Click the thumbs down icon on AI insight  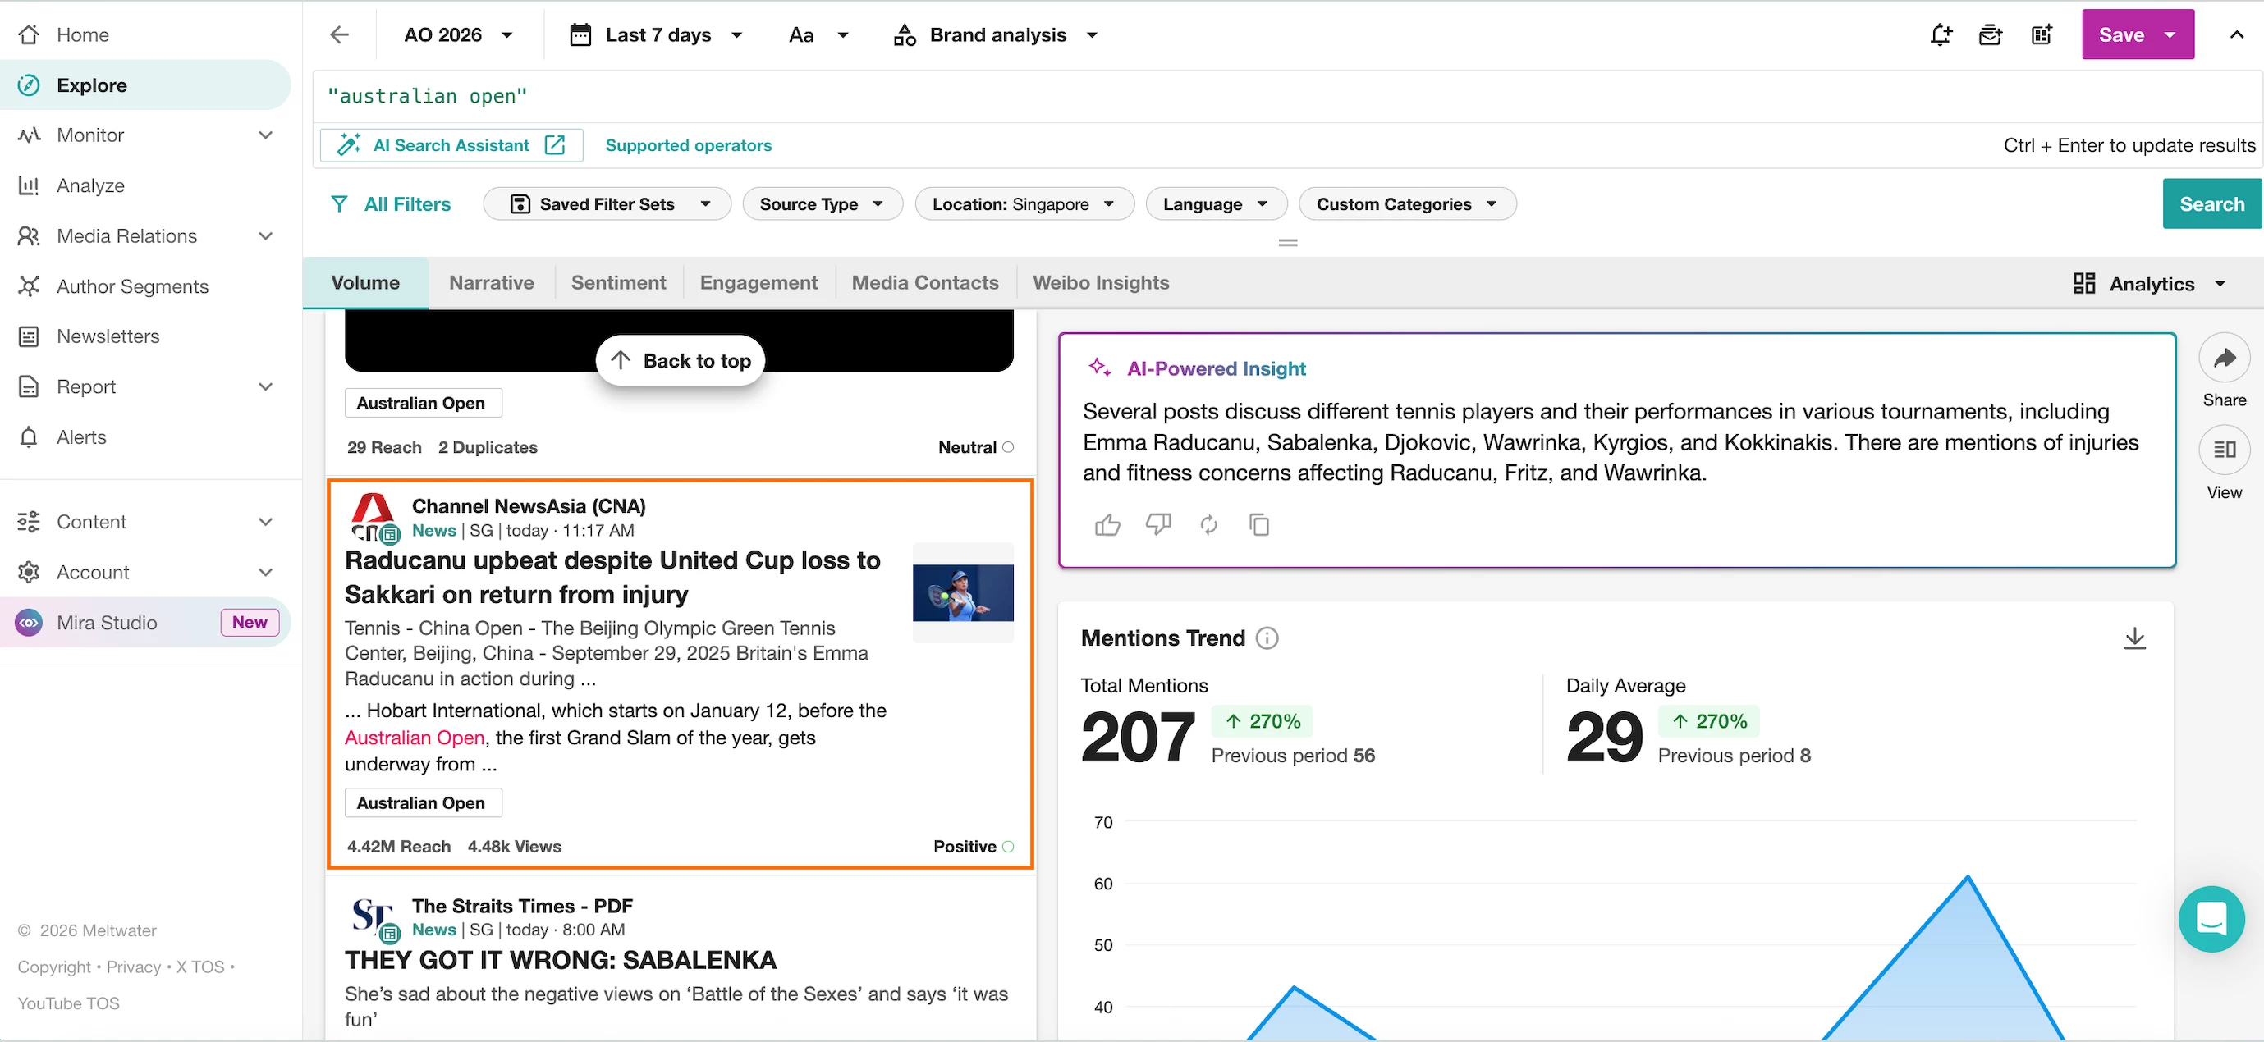pos(1158,525)
